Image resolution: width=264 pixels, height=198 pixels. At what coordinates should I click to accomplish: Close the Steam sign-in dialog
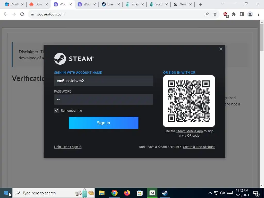pos(221,49)
